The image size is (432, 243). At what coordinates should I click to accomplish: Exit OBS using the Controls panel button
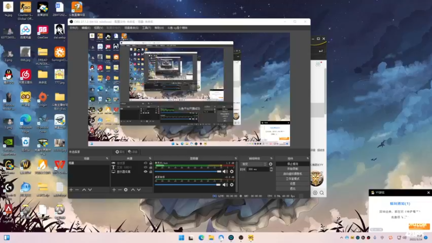pos(293,188)
